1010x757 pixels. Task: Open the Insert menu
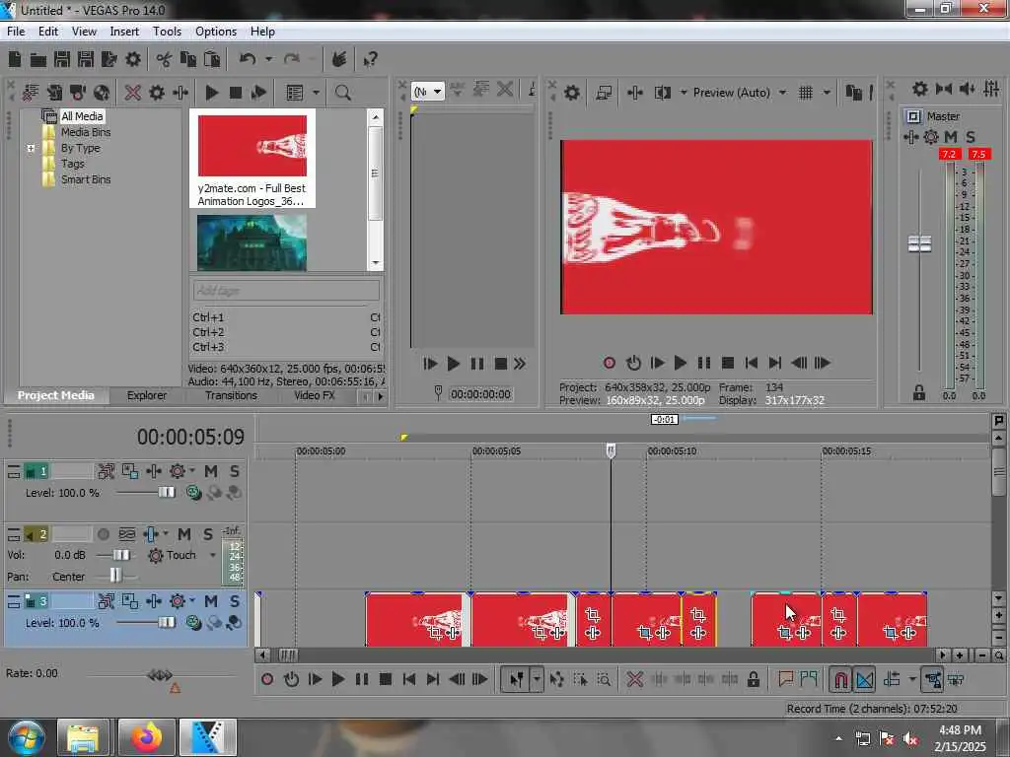[x=124, y=31]
